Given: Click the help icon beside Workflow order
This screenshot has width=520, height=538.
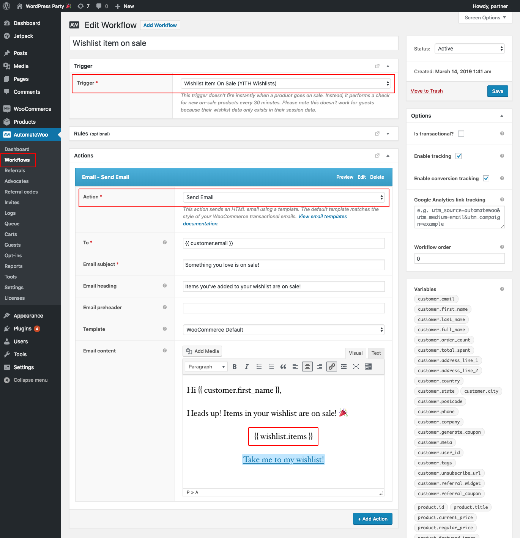Looking at the screenshot, I should click(x=502, y=247).
